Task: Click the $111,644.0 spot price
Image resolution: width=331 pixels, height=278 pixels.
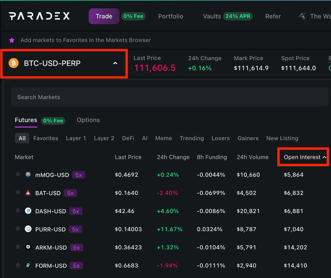Action: point(298,68)
